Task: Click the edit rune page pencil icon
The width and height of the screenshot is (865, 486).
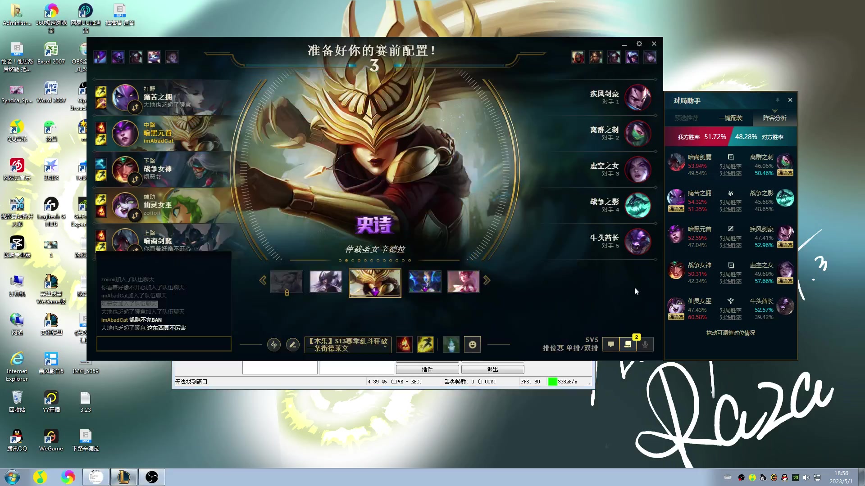Action: pyautogui.click(x=292, y=345)
